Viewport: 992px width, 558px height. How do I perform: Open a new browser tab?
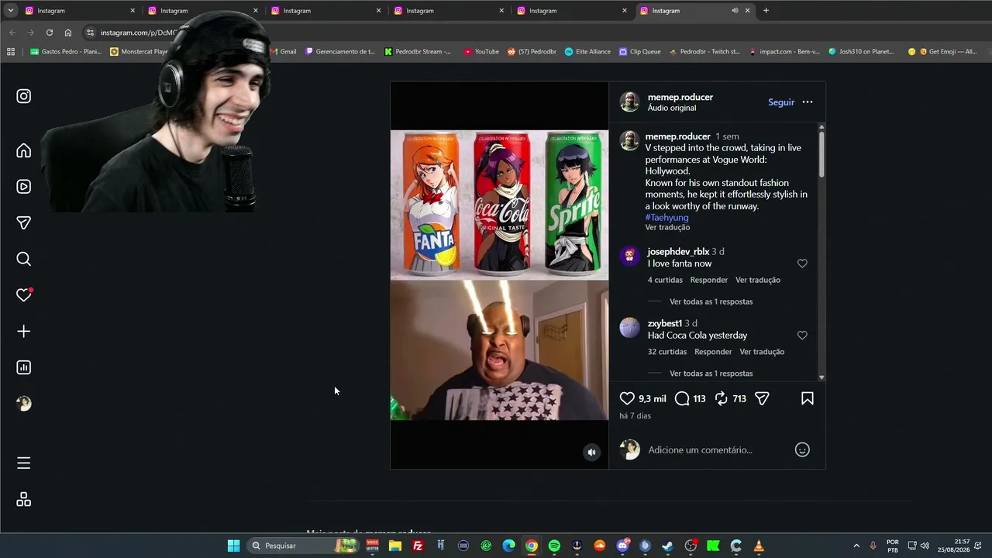[766, 11]
